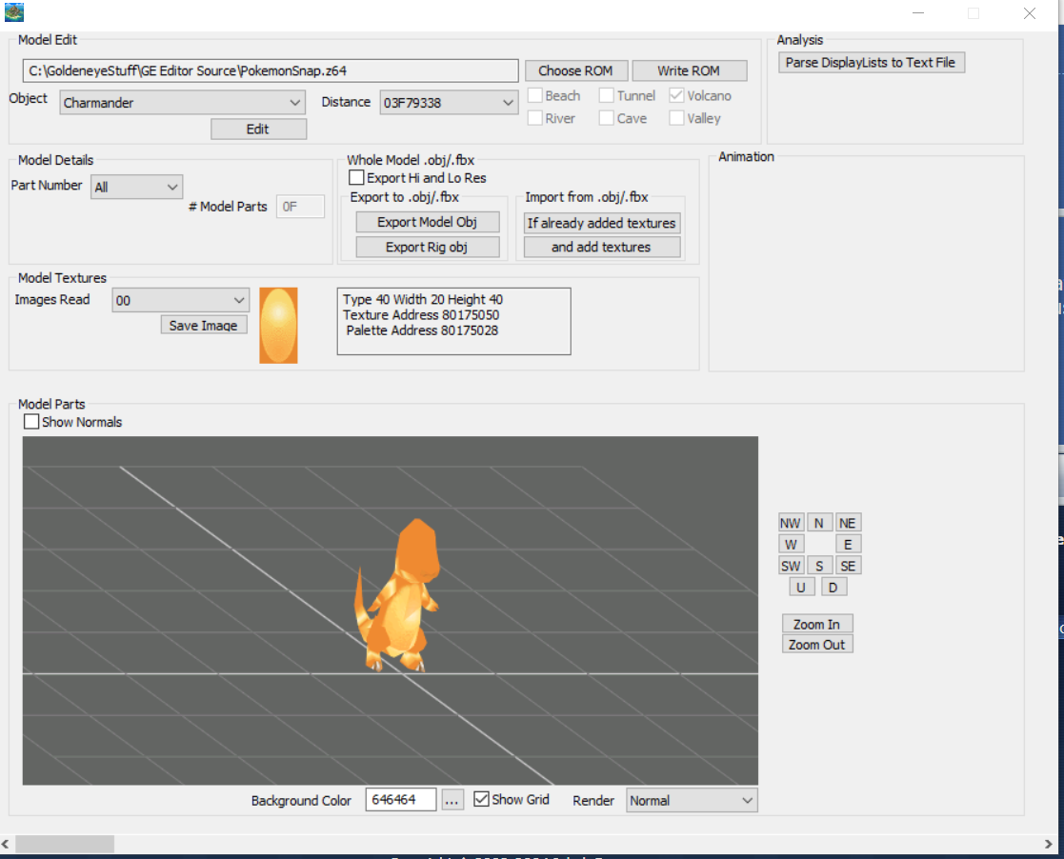Image resolution: width=1064 pixels, height=859 pixels.
Task: Toggle the Volcano checkbox
Action: (676, 95)
